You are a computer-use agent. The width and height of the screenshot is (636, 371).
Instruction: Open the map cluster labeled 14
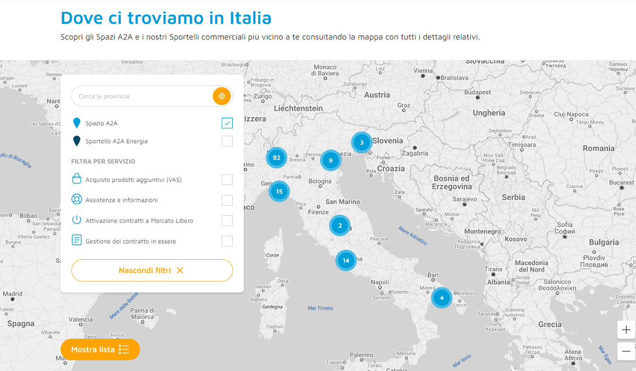tap(346, 260)
